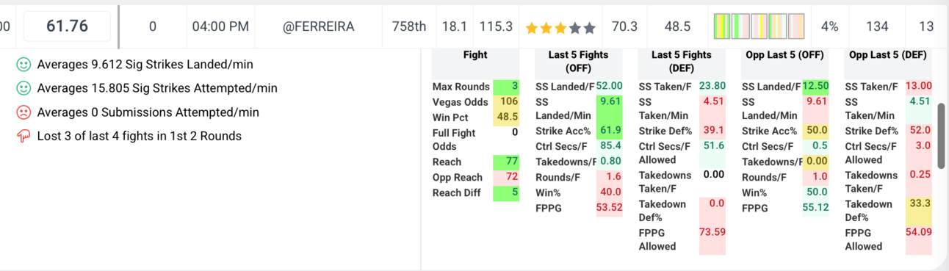Click the third gold rating star
949x271 pixels.
point(560,27)
